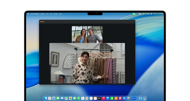
Task: Open the Window menu
Action: (x=56, y=14)
